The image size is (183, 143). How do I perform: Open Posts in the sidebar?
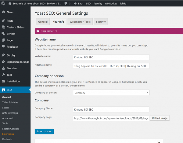pyautogui.click(x=10, y=21)
